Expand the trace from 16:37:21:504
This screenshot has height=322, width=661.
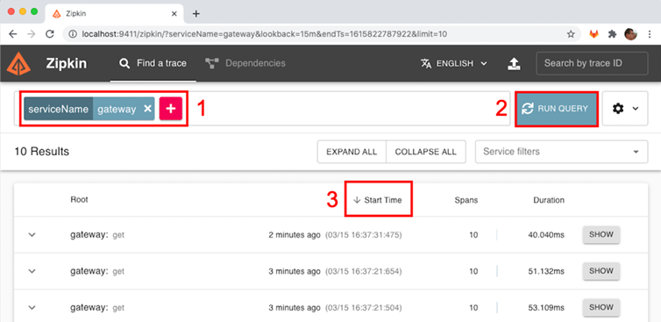click(x=32, y=308)
